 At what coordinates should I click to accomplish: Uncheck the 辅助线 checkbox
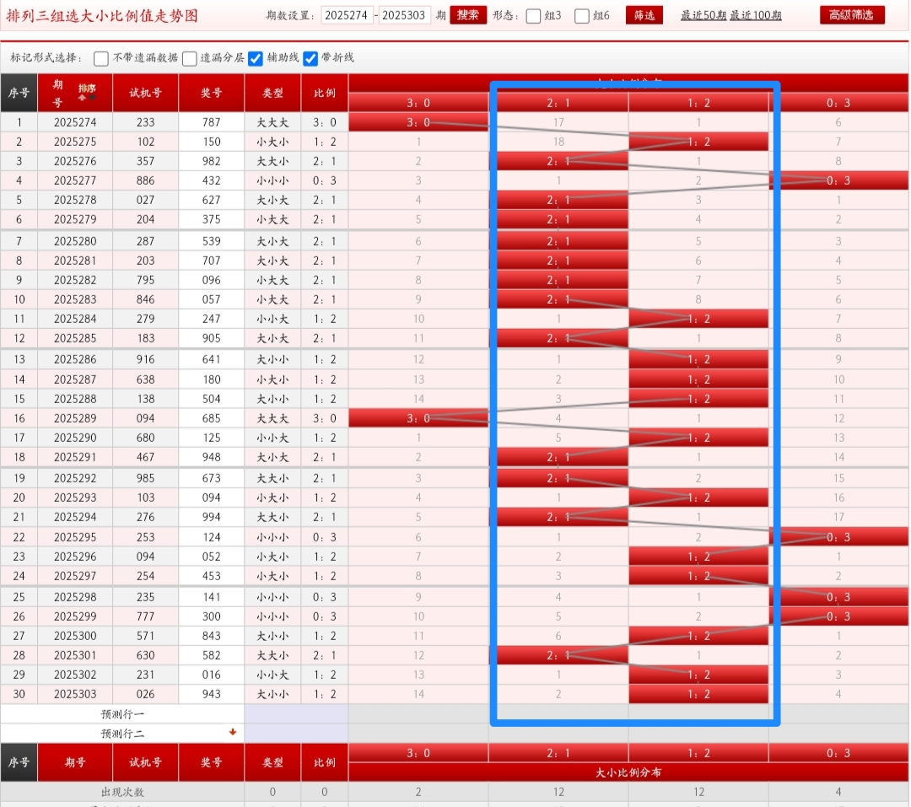pyautogui.click(x=256, y=58)
